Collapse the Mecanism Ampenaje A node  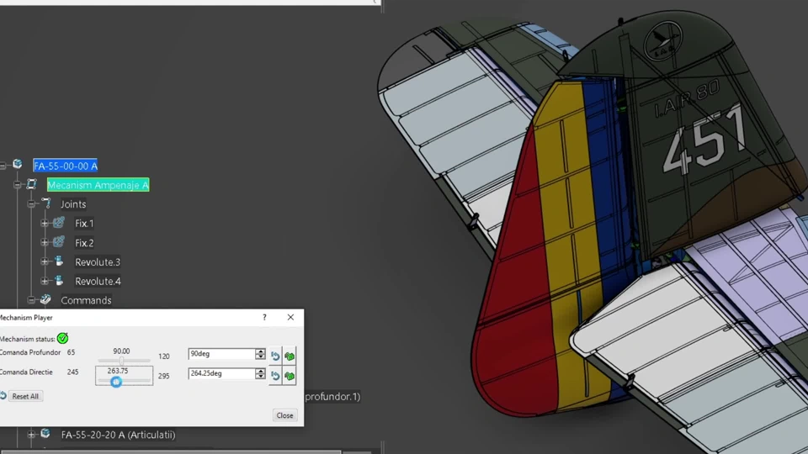tap(17, 185)
